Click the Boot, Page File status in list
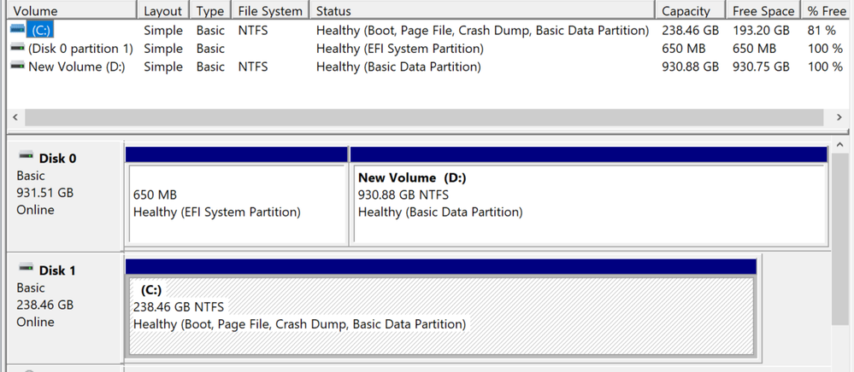Viewport: 854px width, 372px height. [482, 31]
